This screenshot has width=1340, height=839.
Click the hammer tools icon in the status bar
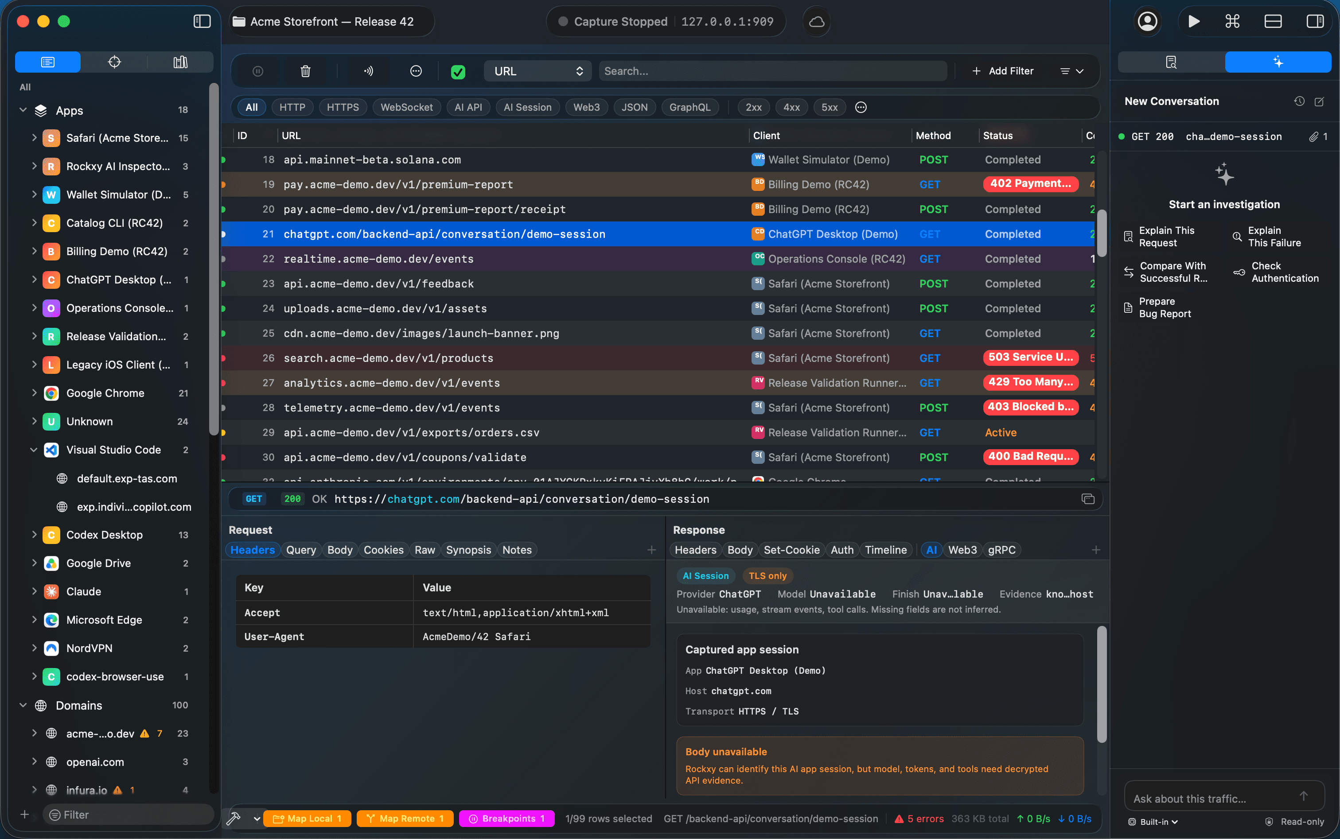pyautogui.click(x=234, y=818)
